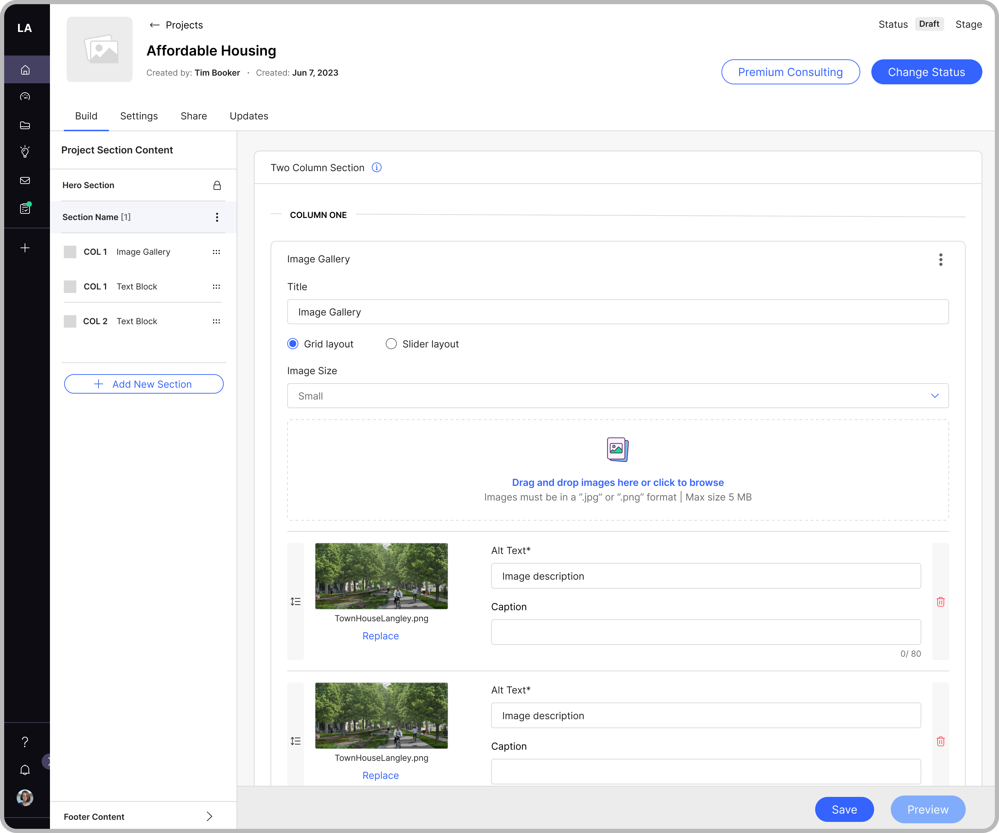Click the gray square beside COL 1 Text Block

(70, 287)
